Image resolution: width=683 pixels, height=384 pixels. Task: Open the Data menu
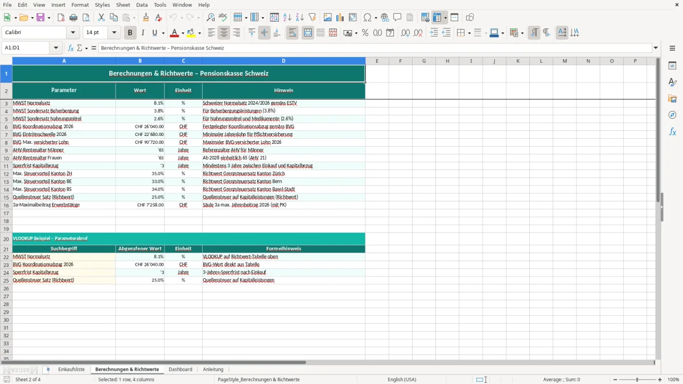pyautogui.click(x=142, y=5)
